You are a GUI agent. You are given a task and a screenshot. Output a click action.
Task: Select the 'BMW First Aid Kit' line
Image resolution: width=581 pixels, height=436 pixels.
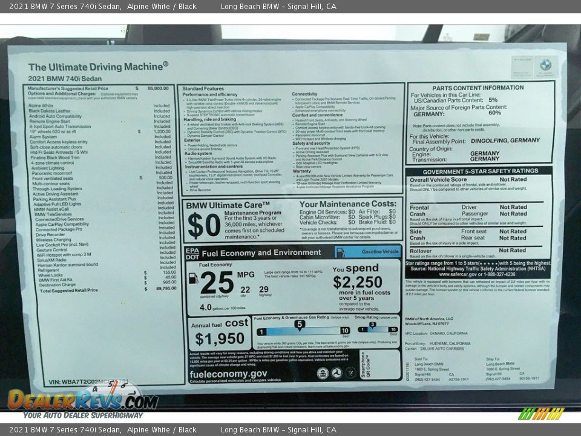pos(56,280)
